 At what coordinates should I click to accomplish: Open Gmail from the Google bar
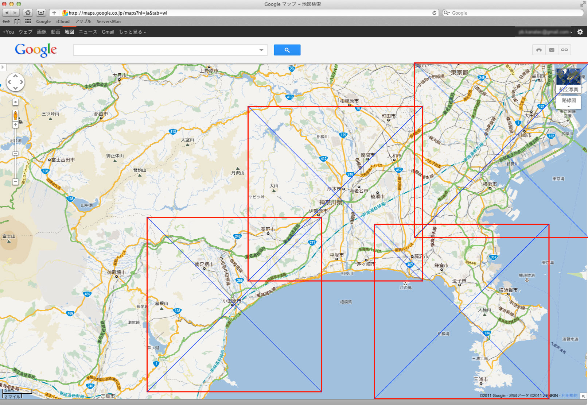click(x=108, y=32)
